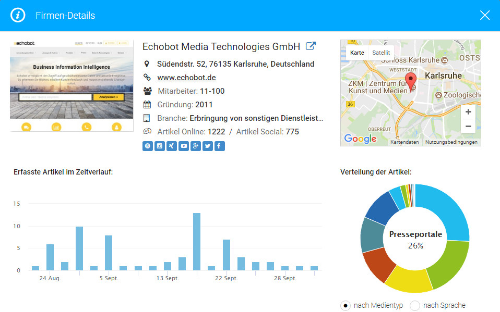Switch the map to Satellit view
Viewport: 500px width, 312px height.
pos(381,53)
